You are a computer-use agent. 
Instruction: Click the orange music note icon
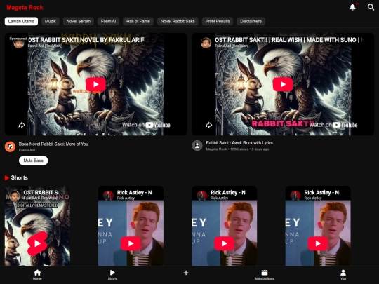[x=10, y=147]
